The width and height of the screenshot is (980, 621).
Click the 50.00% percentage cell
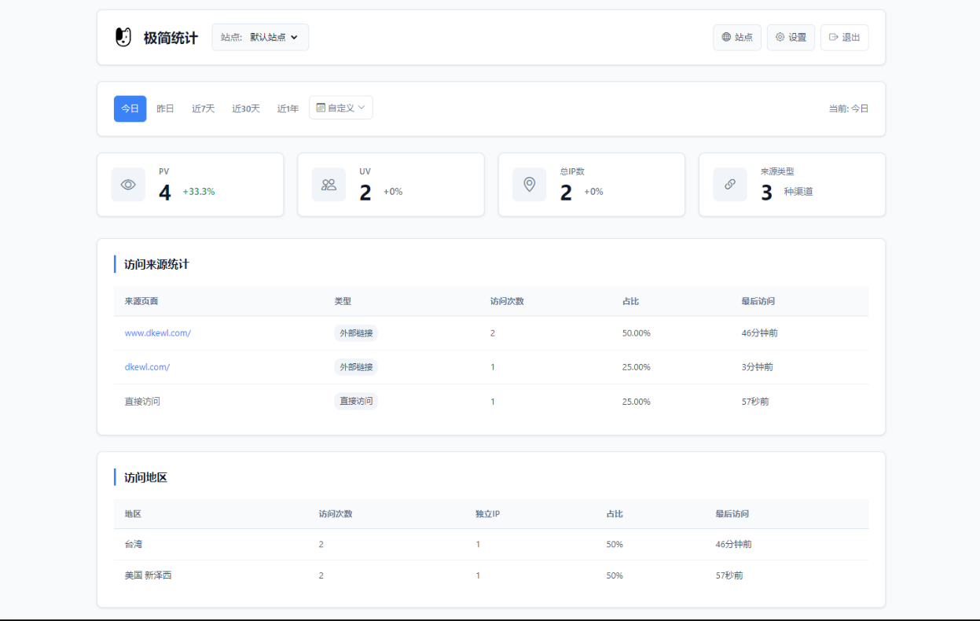637,333
